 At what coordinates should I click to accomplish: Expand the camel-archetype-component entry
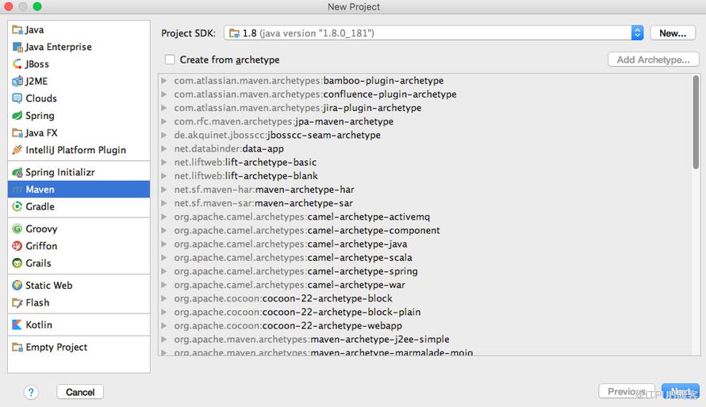pos(164,230)
